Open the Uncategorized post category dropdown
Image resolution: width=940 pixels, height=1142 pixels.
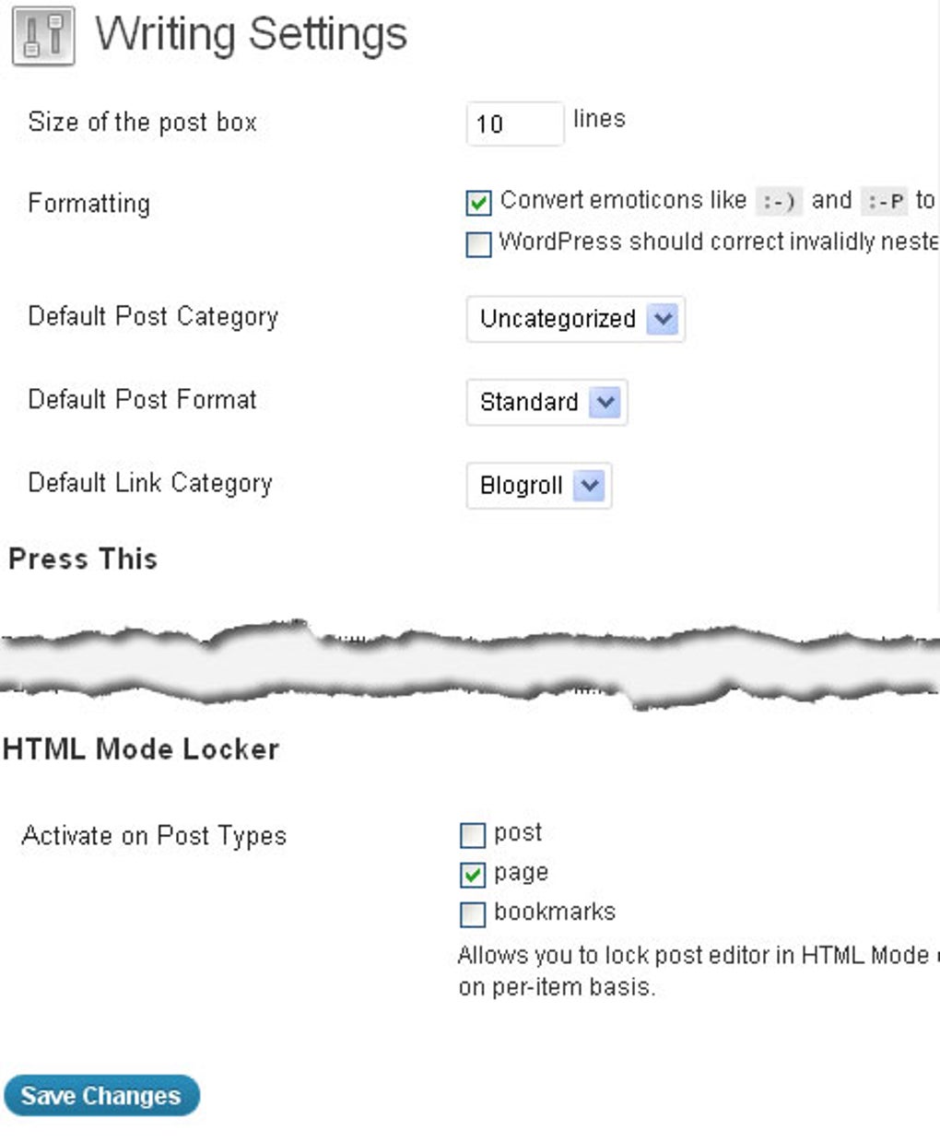click(575, 320)
